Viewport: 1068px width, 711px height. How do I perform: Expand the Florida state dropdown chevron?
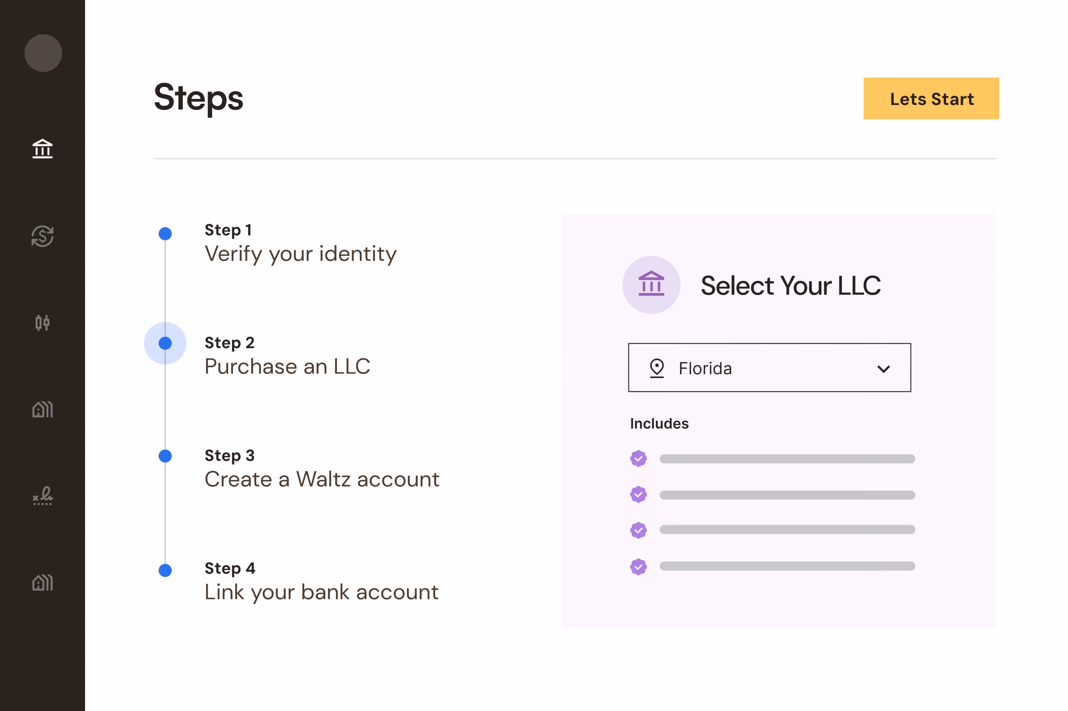coord(883,369)
